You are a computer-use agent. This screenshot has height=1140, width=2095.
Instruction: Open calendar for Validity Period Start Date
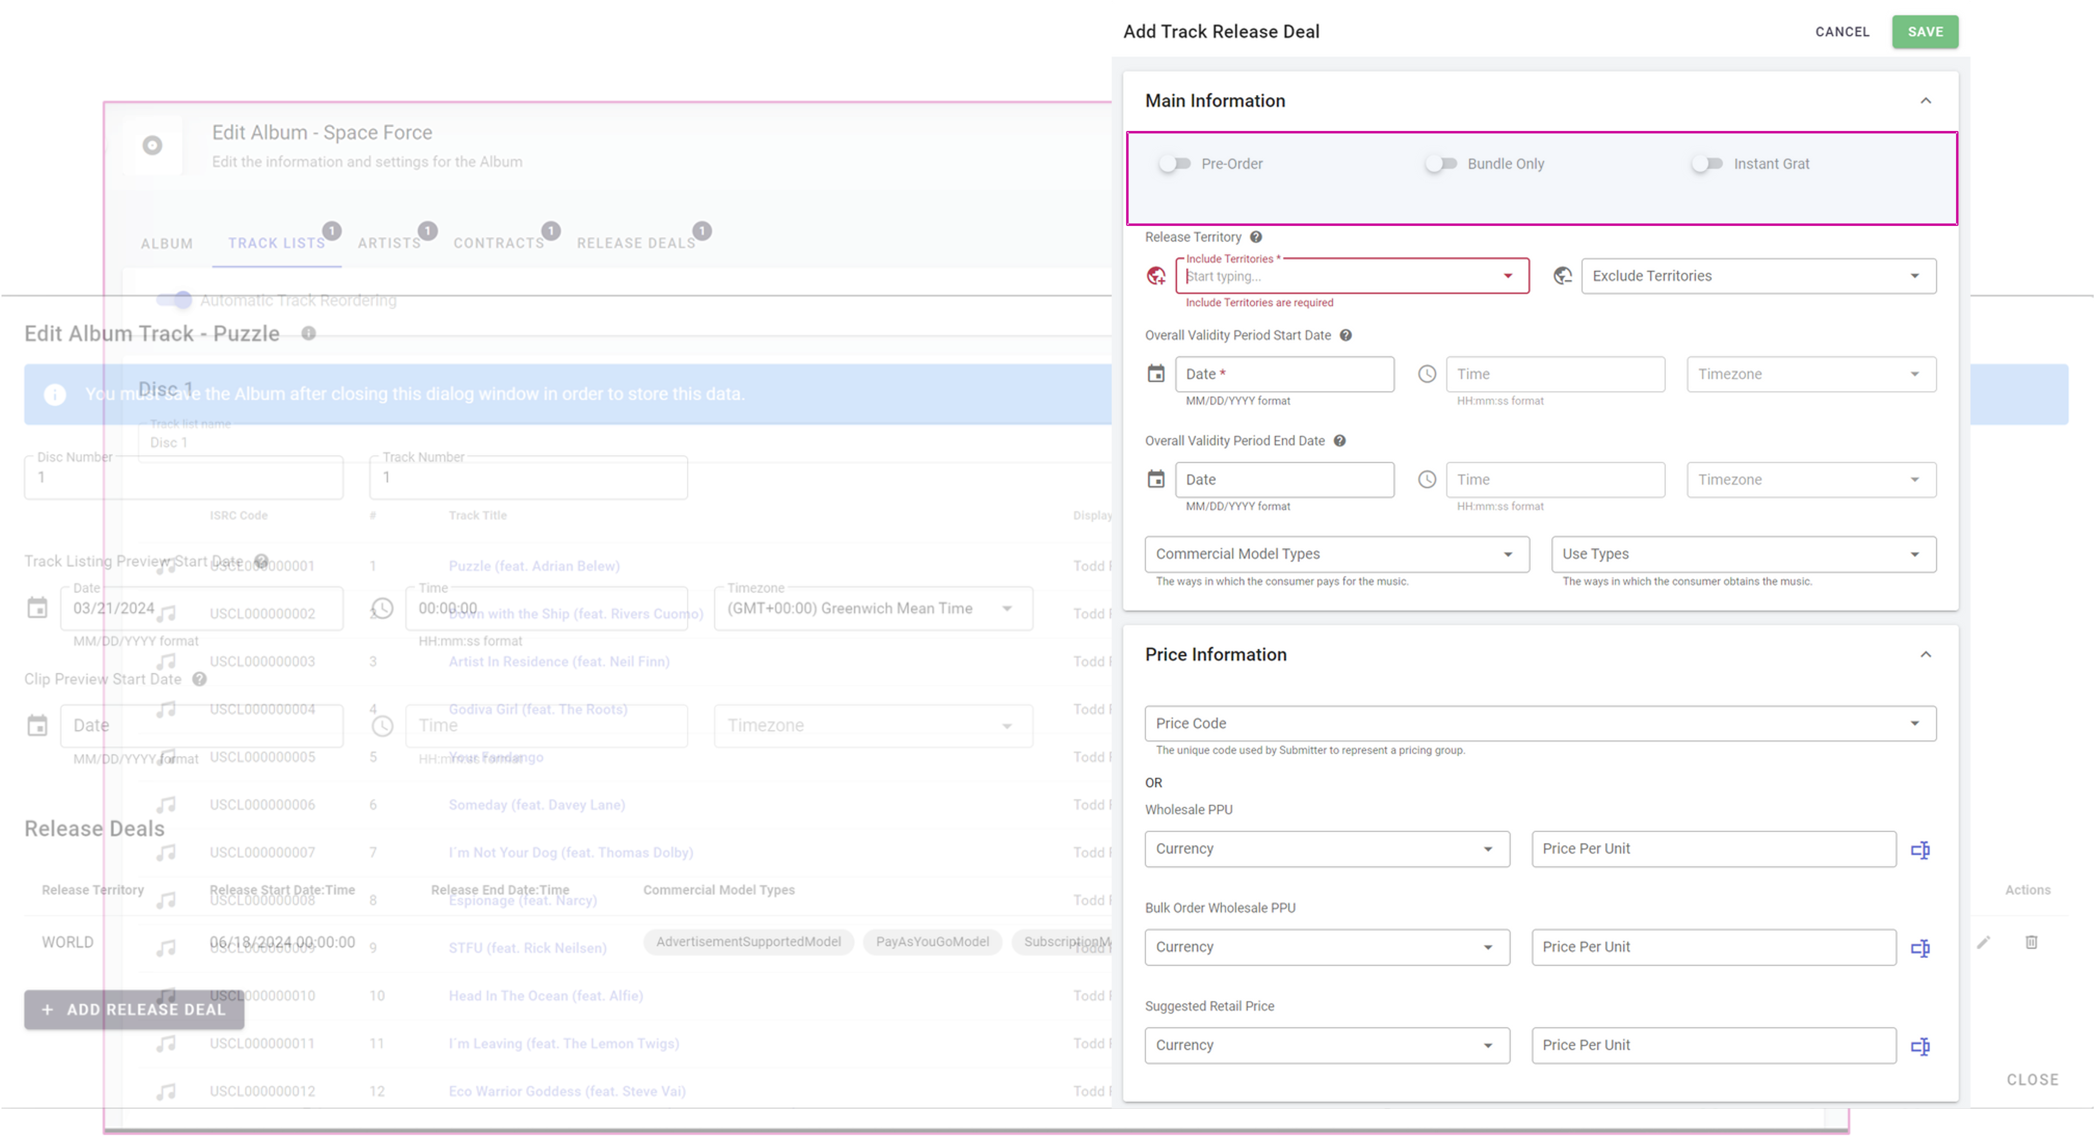(x=1156, y=374)
